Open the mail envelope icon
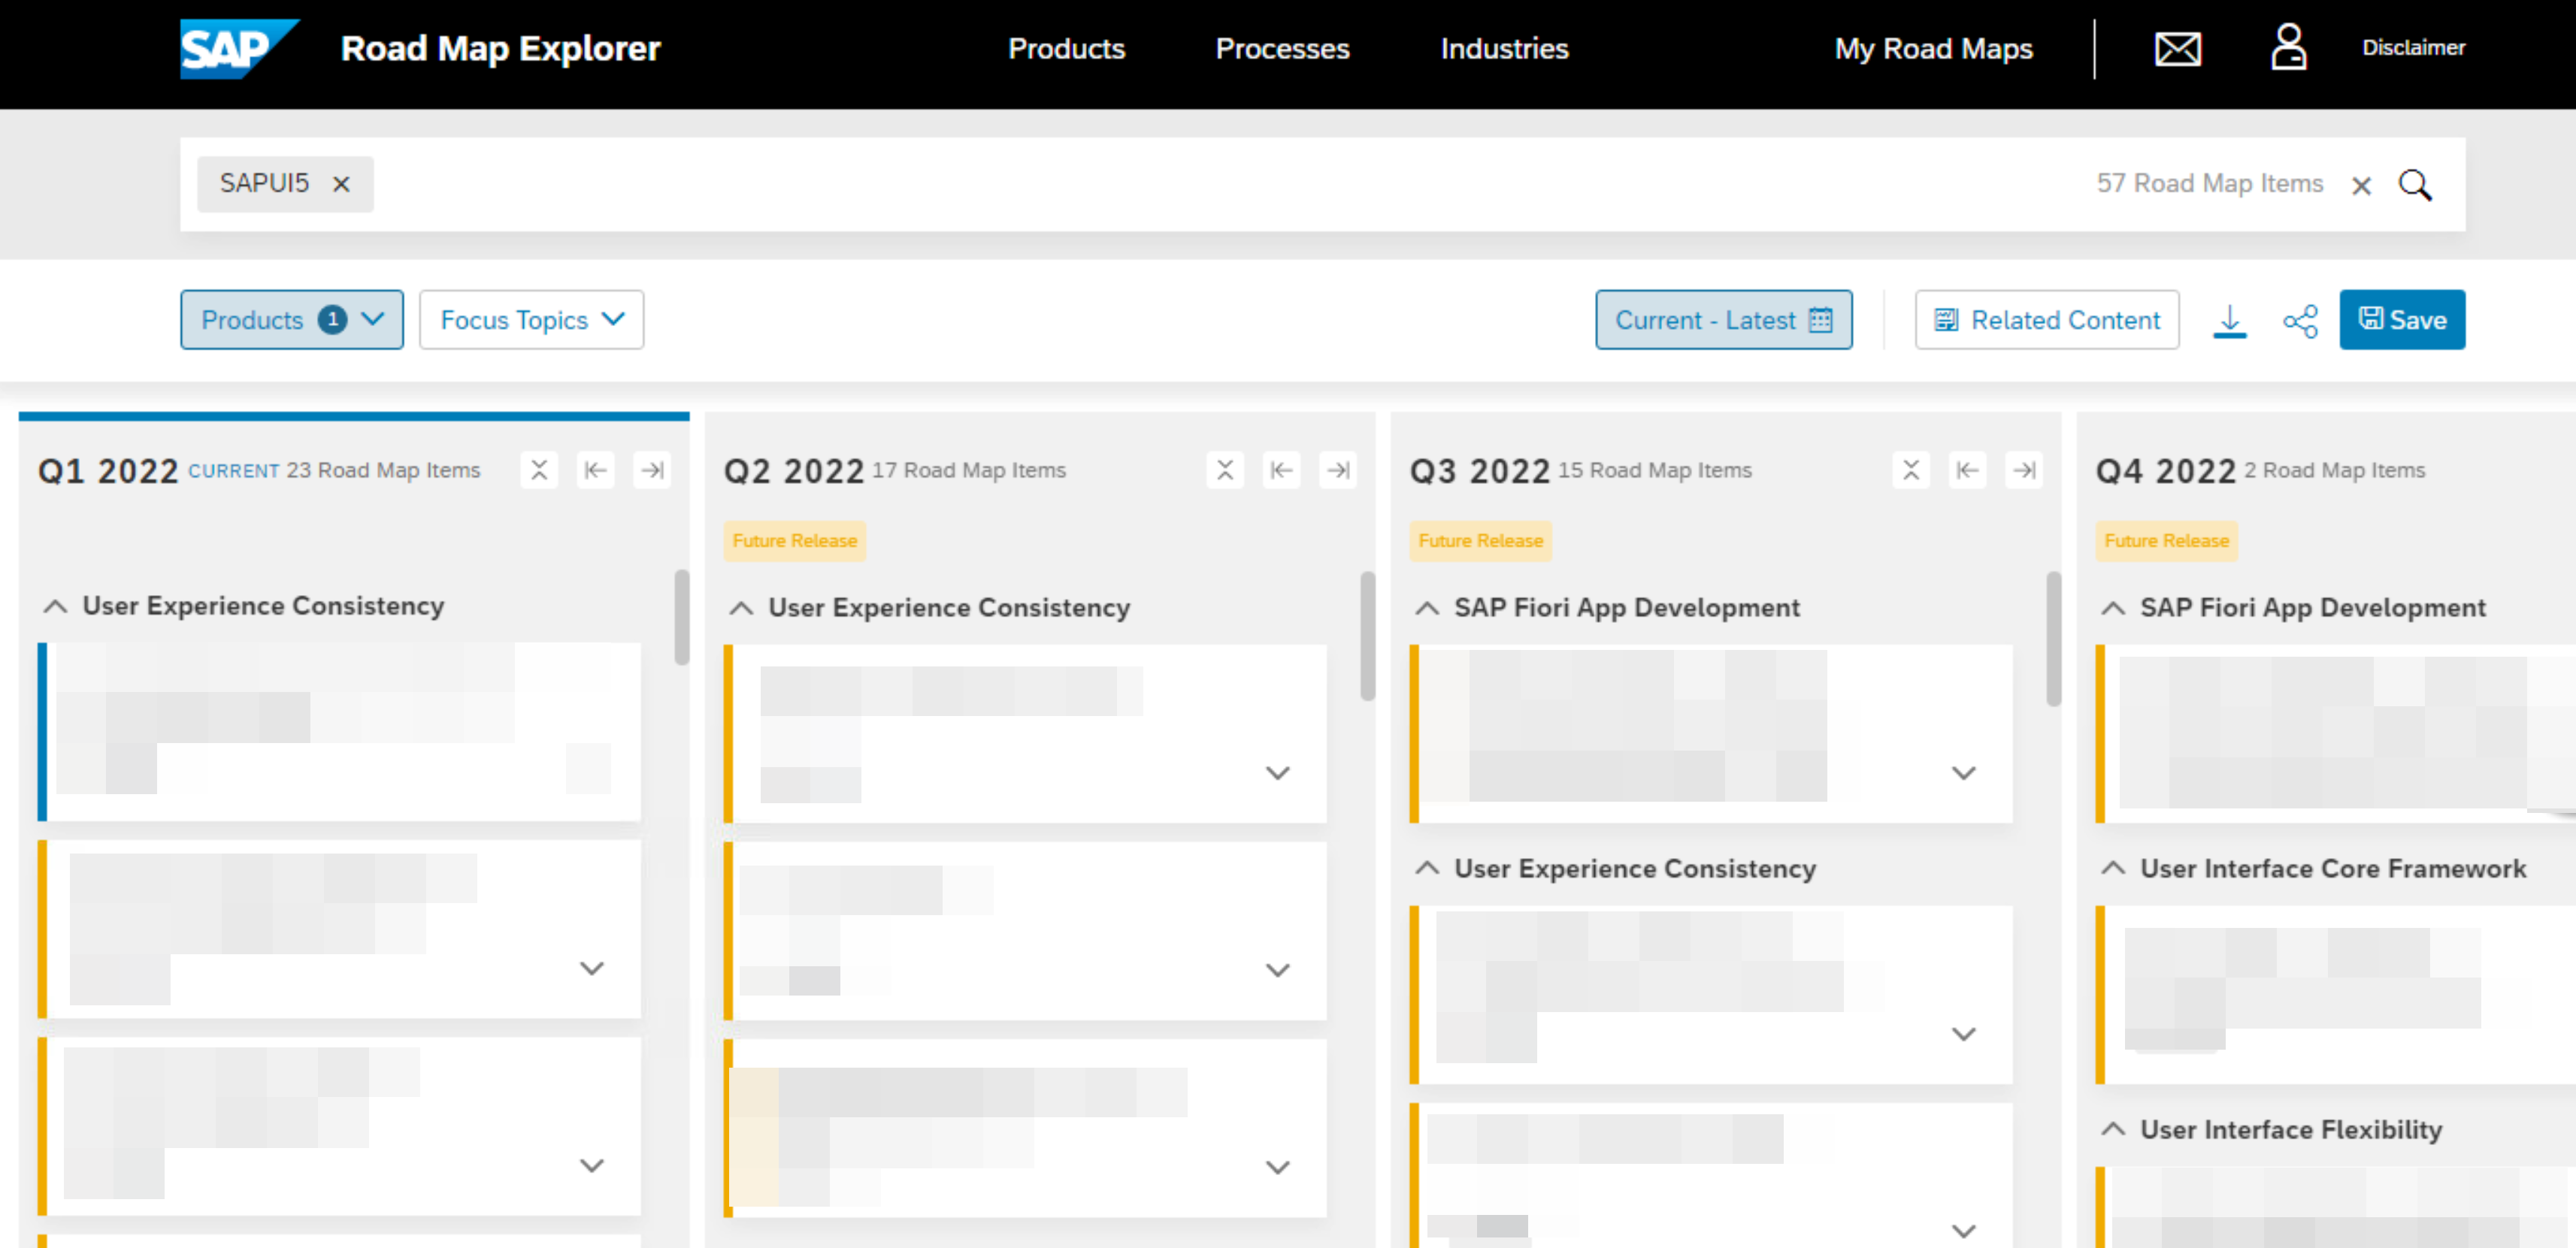 (x=2177, y=48)
